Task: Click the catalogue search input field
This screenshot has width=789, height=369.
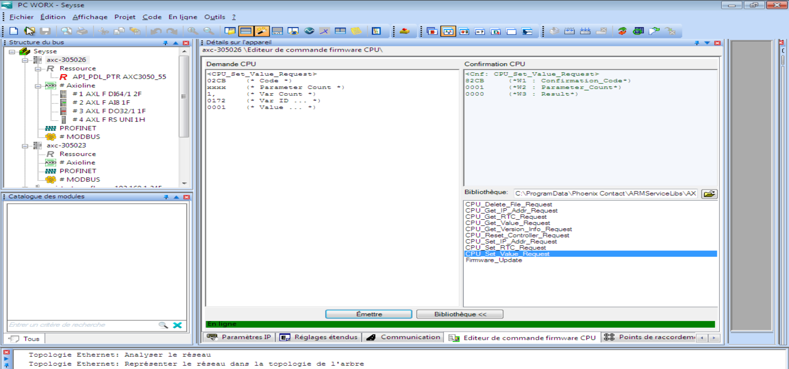Action: 82,325
